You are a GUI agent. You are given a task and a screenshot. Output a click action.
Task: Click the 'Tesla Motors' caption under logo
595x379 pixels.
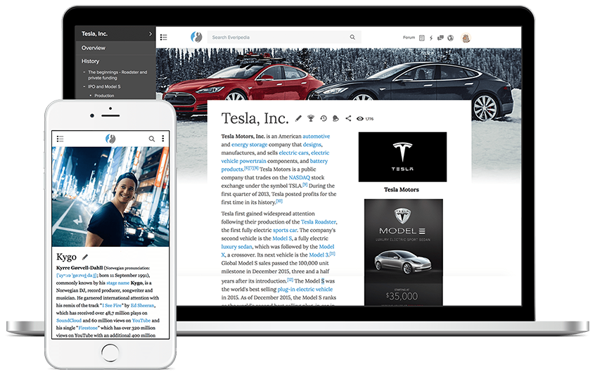point(402,190)
